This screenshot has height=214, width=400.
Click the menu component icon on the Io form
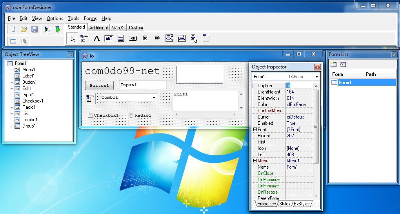click(x=90, y=99)
